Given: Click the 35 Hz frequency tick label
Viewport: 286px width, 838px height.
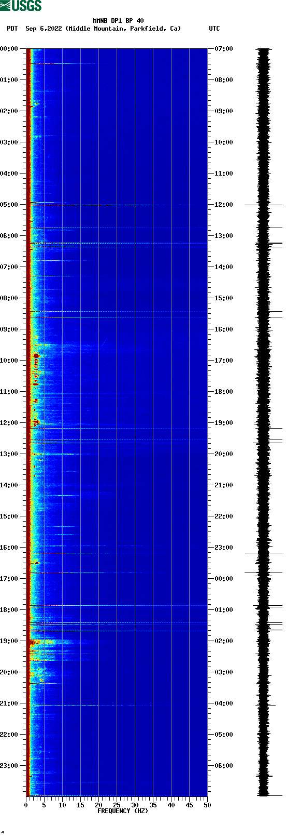Looking at the screenshot, I should tap(153, 805).
